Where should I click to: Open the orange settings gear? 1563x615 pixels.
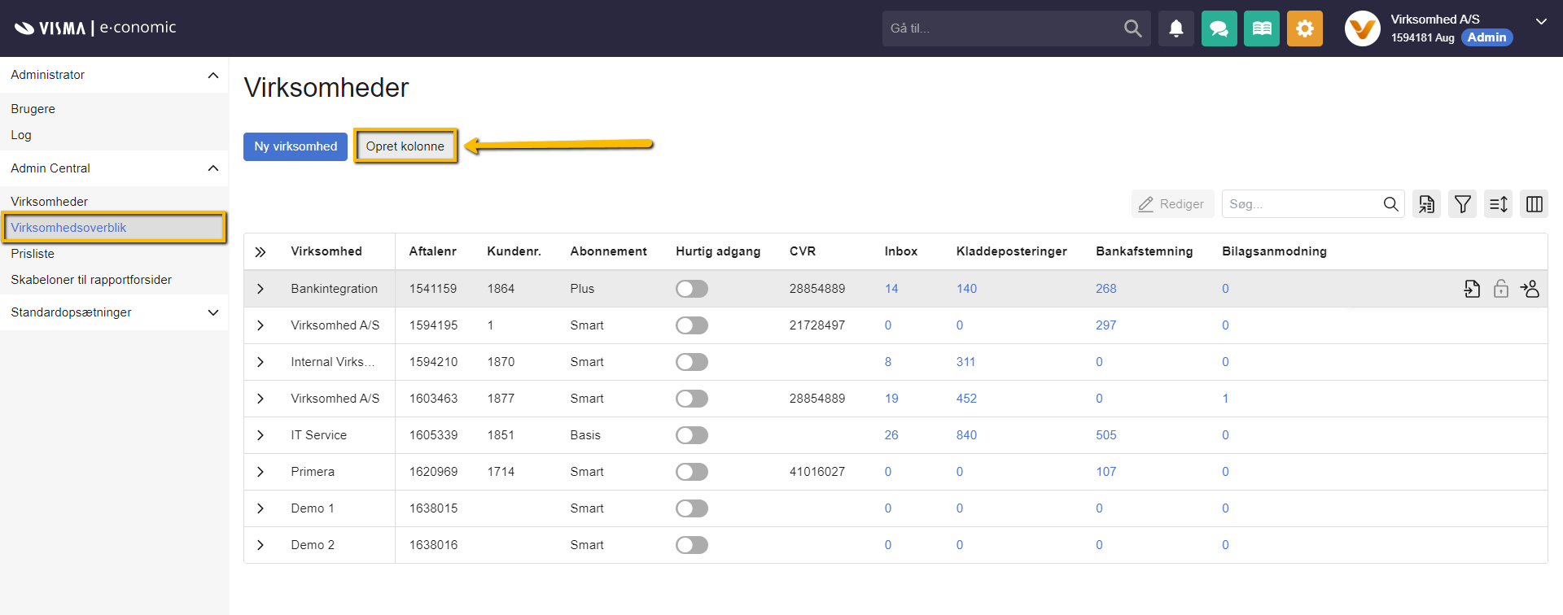click(1304, 28)
